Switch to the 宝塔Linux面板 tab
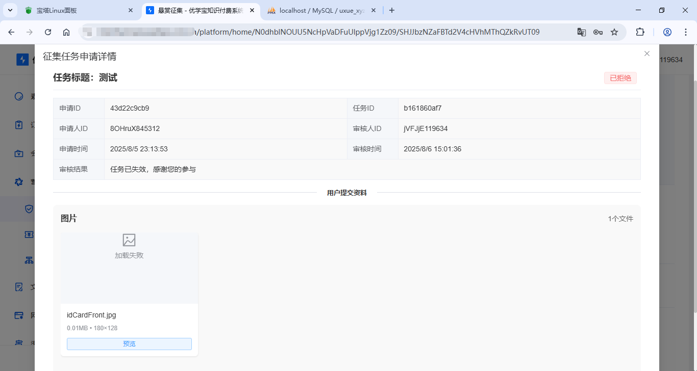Viewport: 697px width, 371px height. 77,10
